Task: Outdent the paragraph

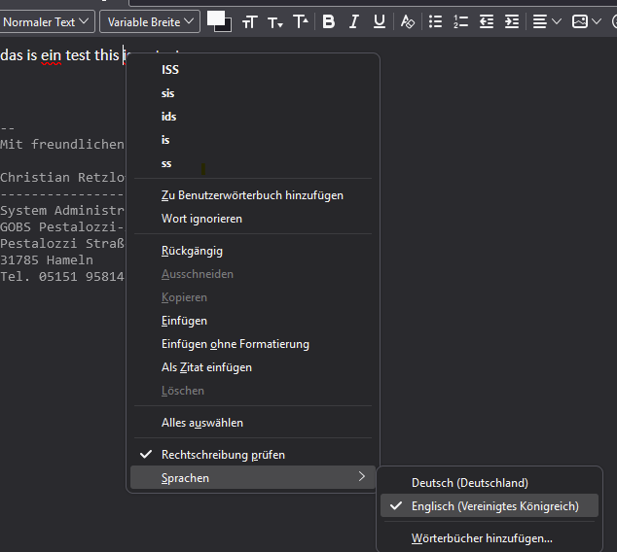Action: 487,21
